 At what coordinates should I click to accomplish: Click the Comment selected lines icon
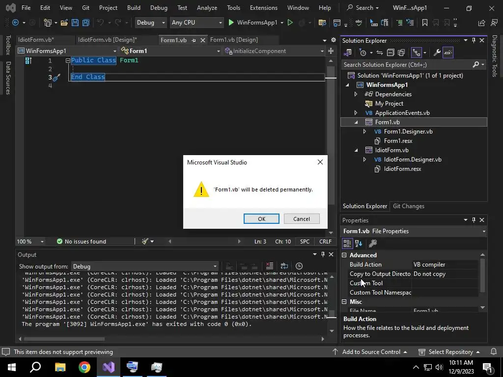click(399, 23)
